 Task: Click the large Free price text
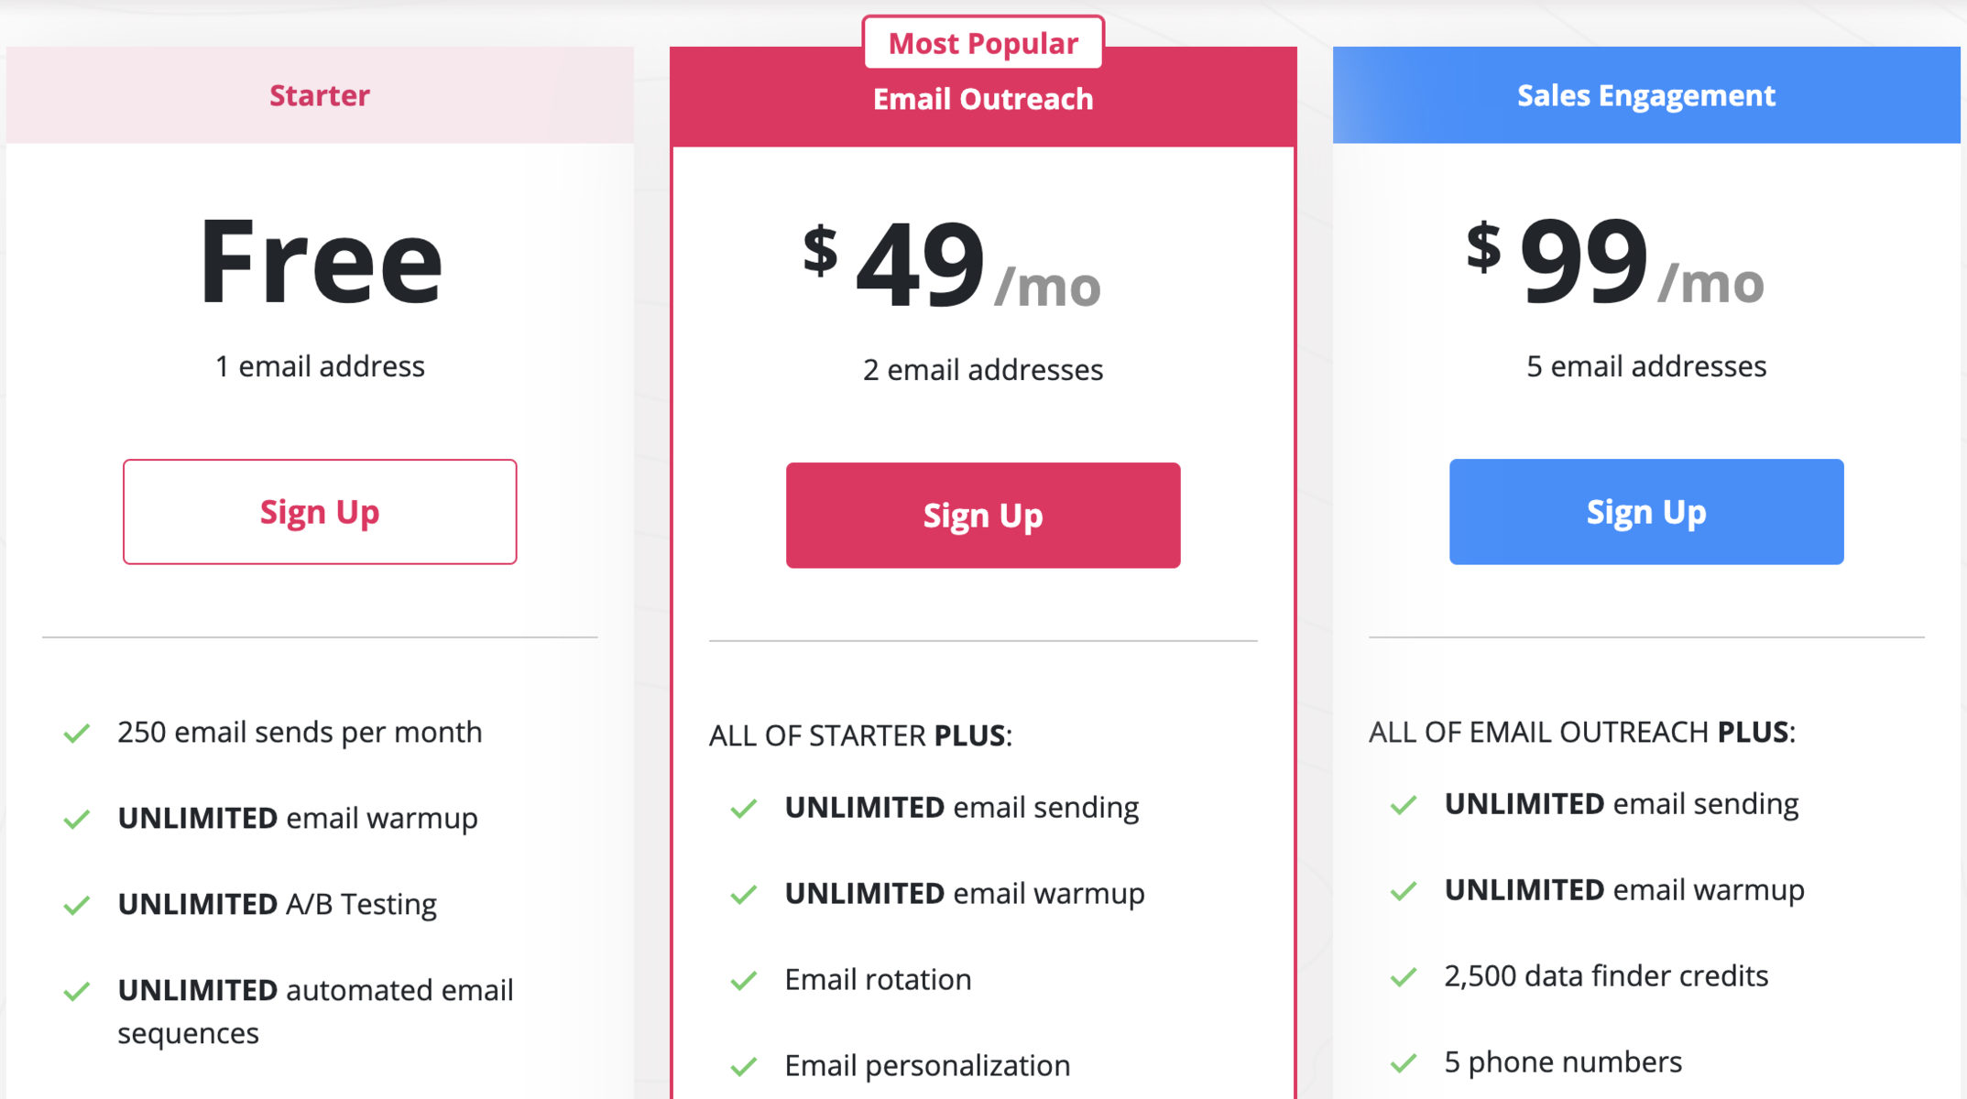pos(320,262)
